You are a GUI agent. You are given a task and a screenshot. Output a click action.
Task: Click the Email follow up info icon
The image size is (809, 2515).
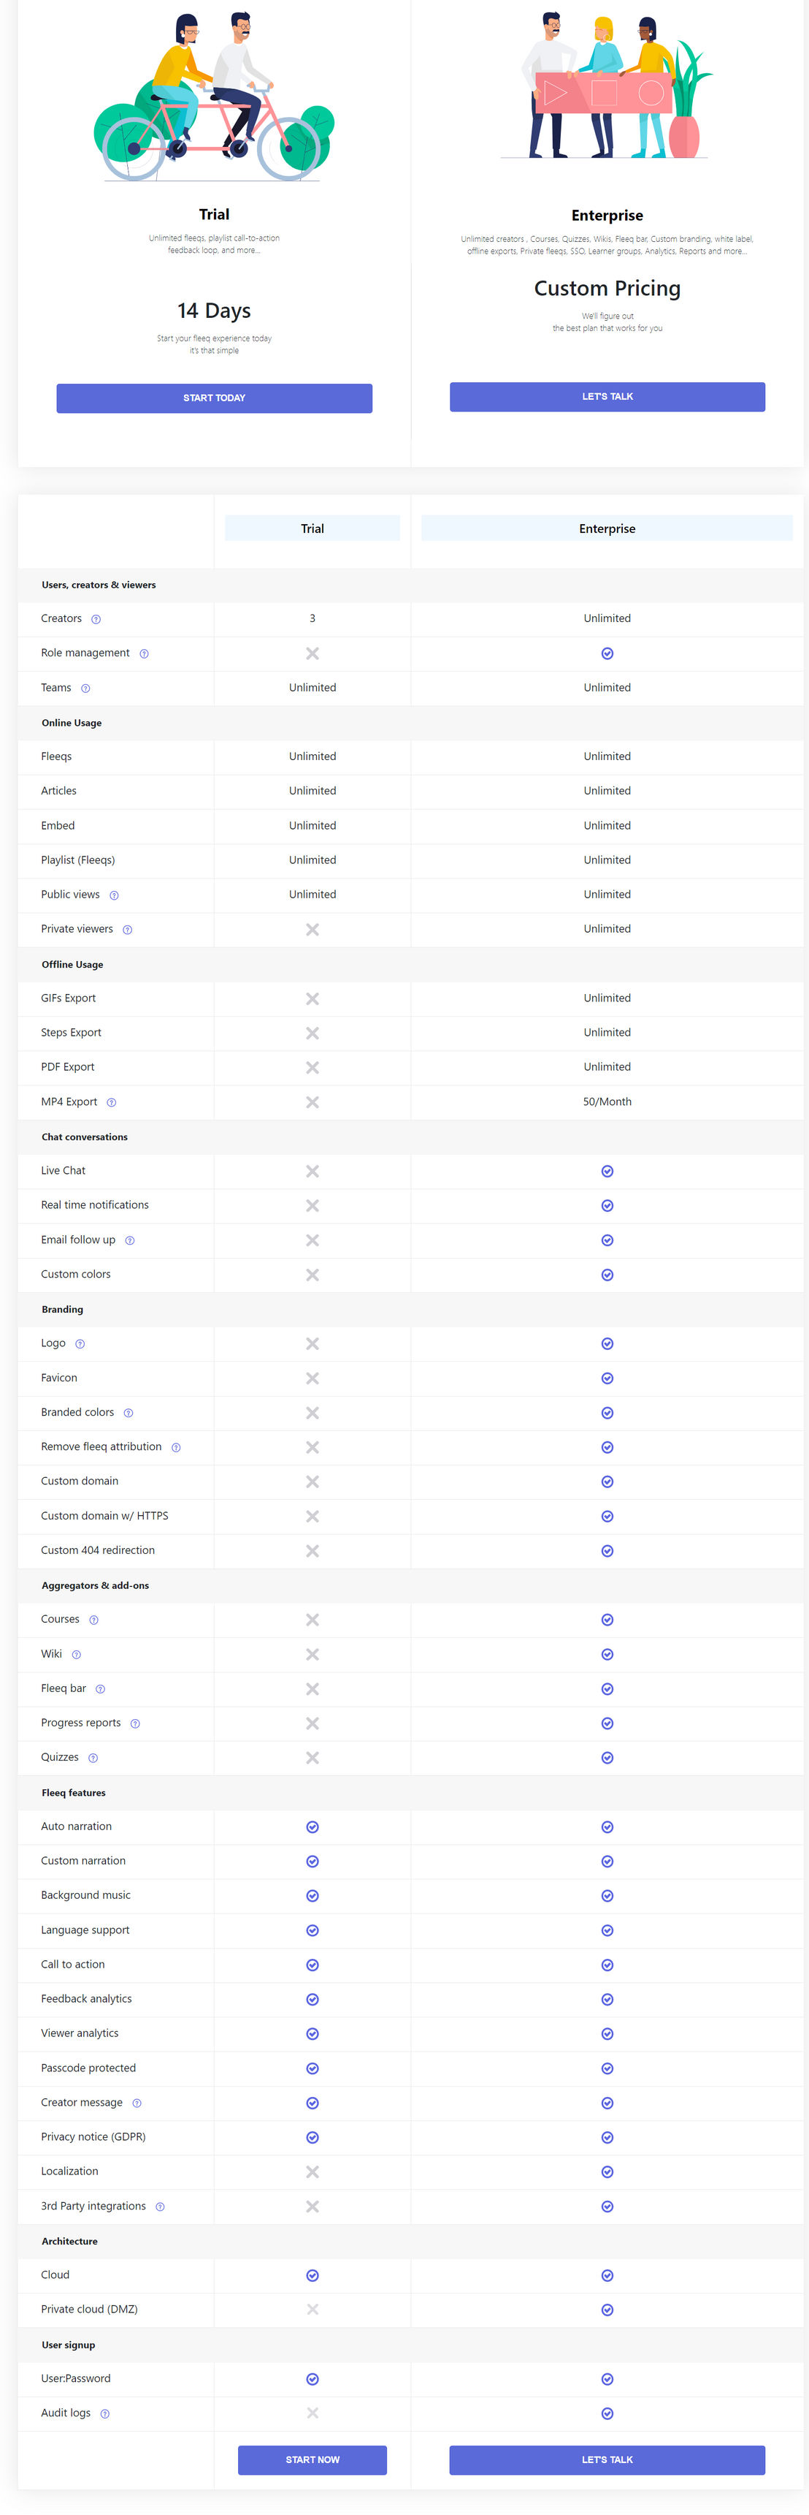pyautogui.click(x=129, y=1240)
